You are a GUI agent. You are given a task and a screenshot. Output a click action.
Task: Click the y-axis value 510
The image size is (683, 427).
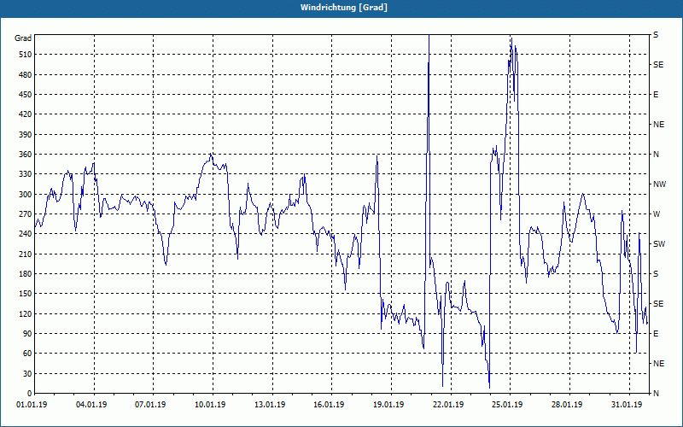[x=25, y=55]
